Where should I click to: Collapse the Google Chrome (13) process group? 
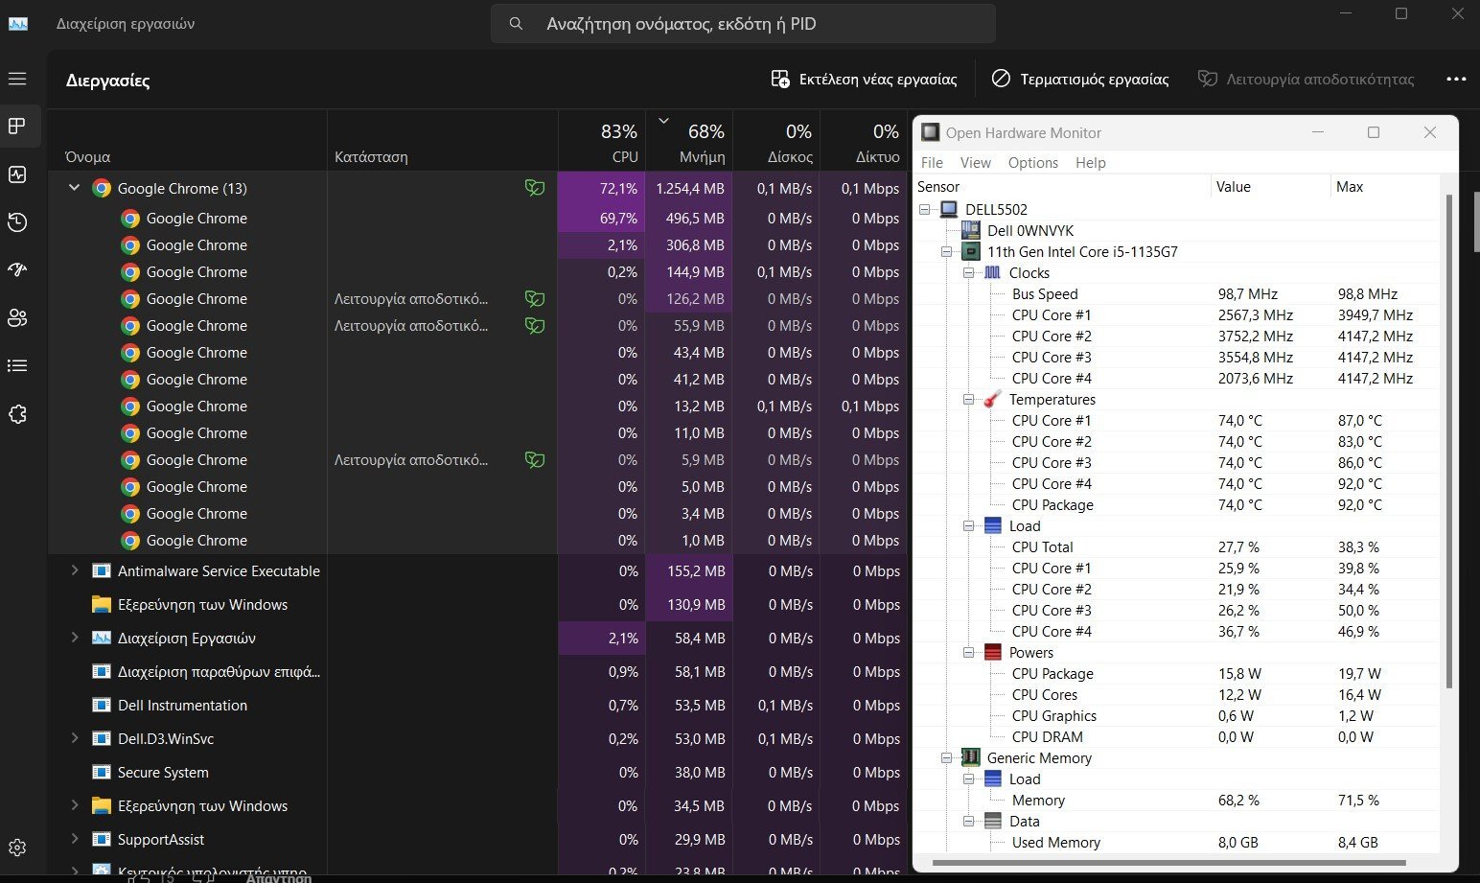click(x=74, y=188)
